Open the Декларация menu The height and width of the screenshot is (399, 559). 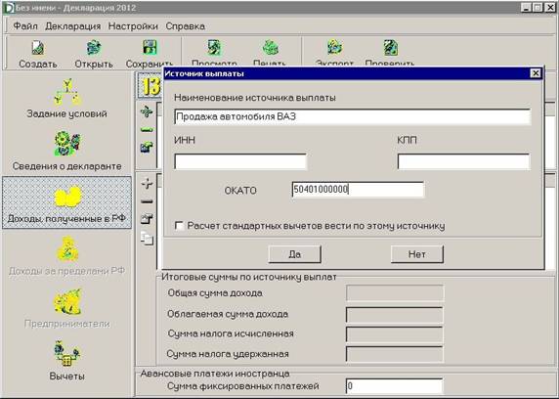[73, 26]
